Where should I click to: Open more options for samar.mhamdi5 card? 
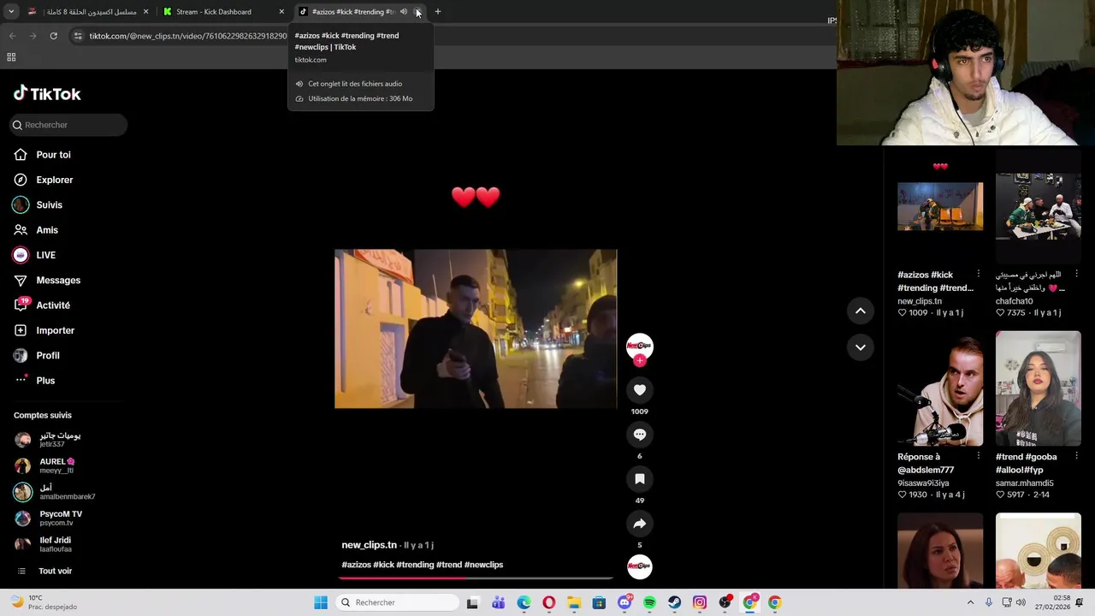[1076, 456]
